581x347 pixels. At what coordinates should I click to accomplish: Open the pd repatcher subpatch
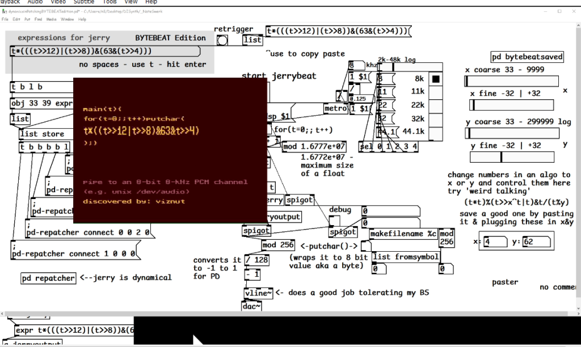click(x=48, y=278)
